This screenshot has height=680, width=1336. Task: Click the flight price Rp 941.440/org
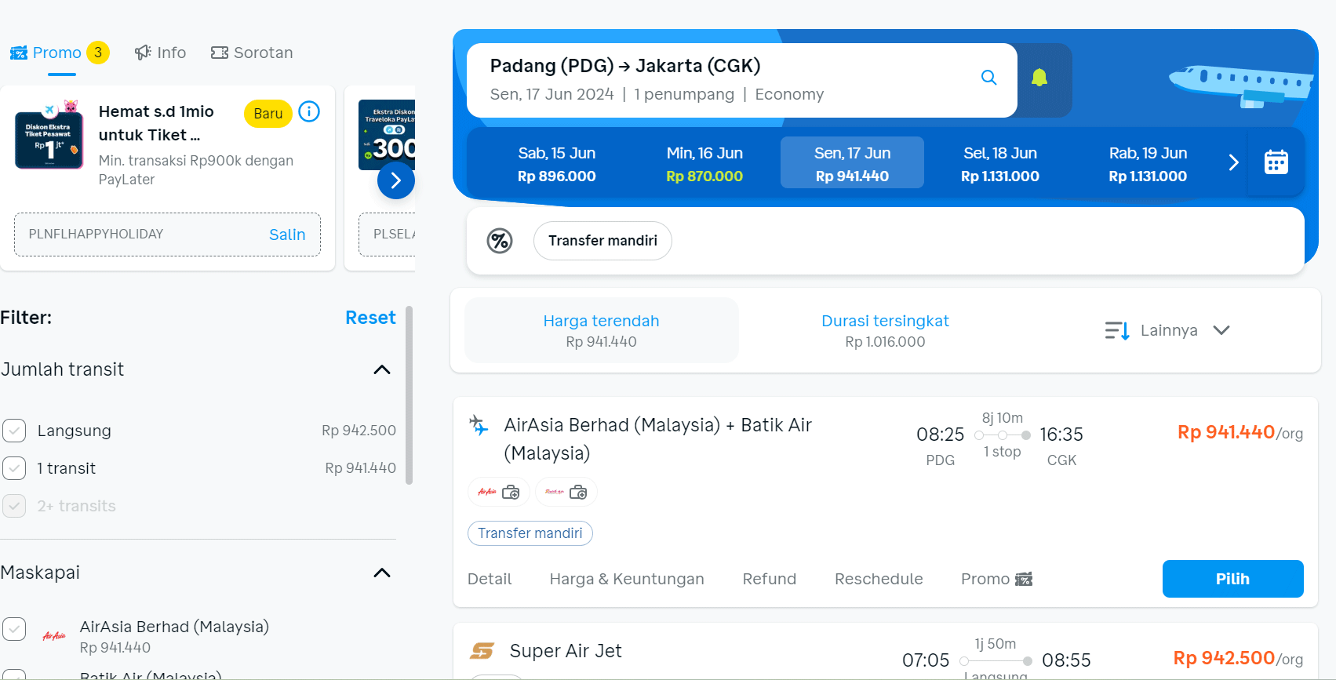(1240, 432)
